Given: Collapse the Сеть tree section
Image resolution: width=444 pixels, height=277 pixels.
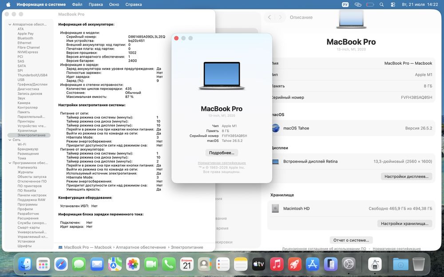Looking at the screenshot, I should pyautogui.click(x=10, y=140).
